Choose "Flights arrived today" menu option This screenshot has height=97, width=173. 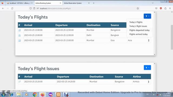coord(138,34)
